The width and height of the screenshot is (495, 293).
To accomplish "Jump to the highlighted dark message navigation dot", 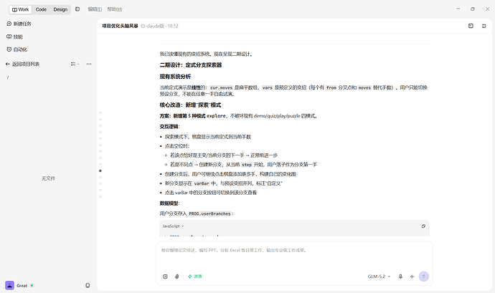I will pyautogui.click(x=100, y=170).
